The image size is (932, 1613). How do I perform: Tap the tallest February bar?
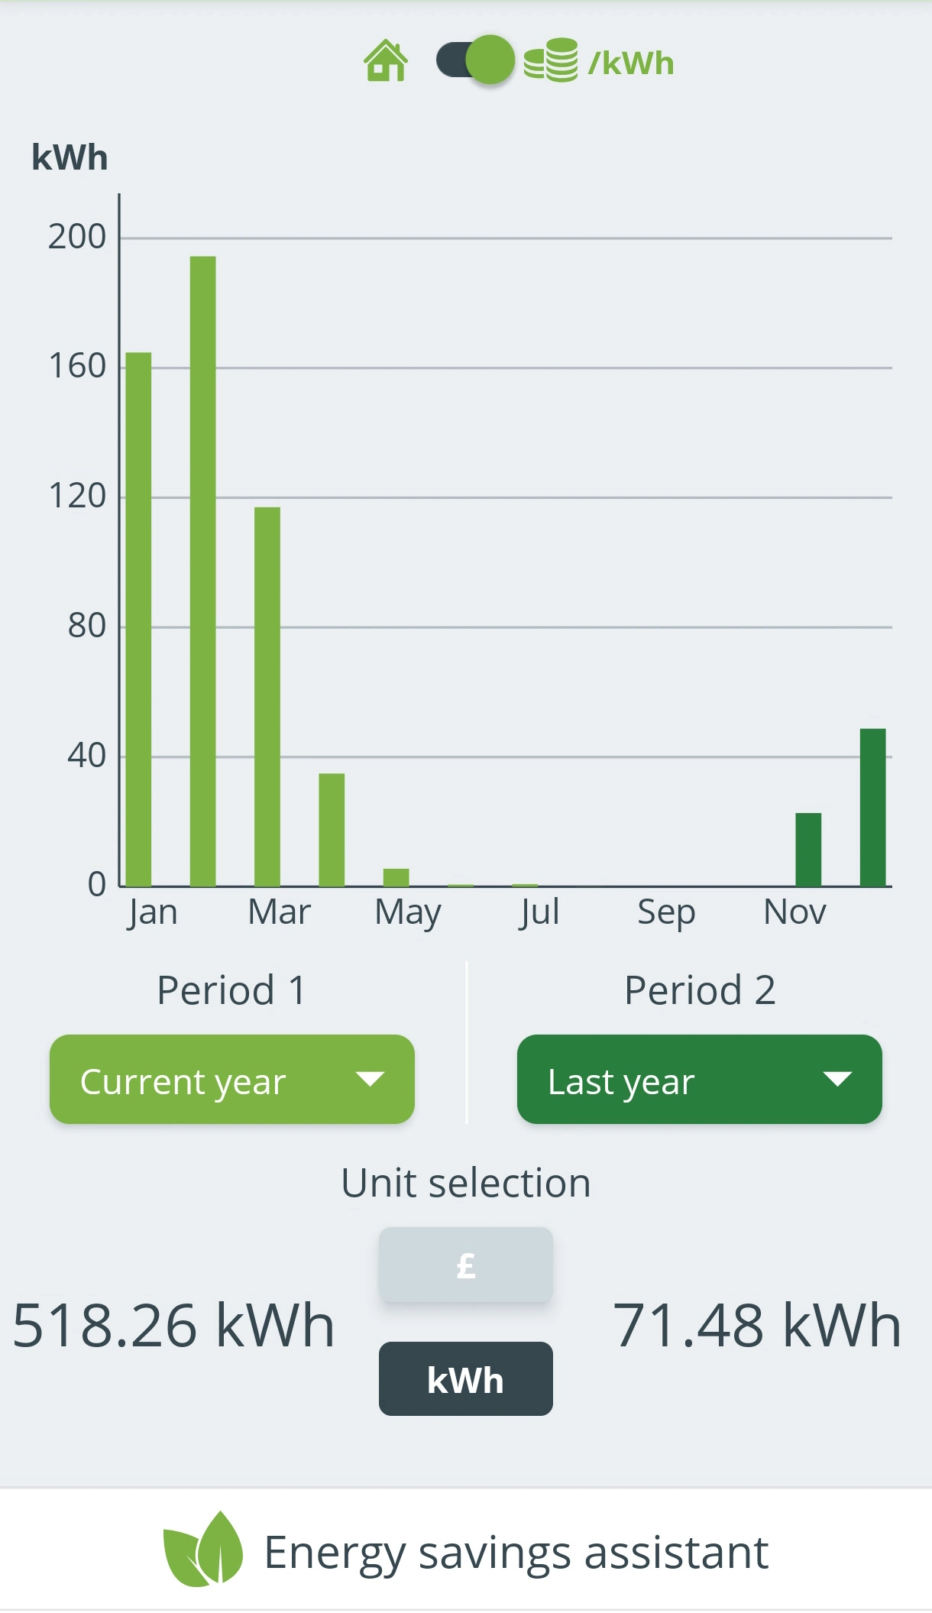[202, 571]
